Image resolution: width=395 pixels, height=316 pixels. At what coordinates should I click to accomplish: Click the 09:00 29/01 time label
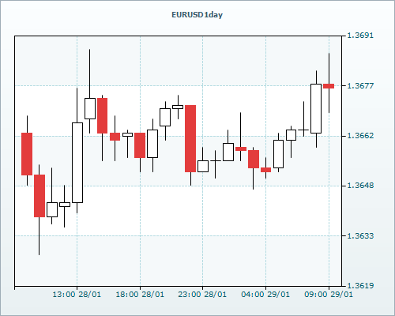329,295
